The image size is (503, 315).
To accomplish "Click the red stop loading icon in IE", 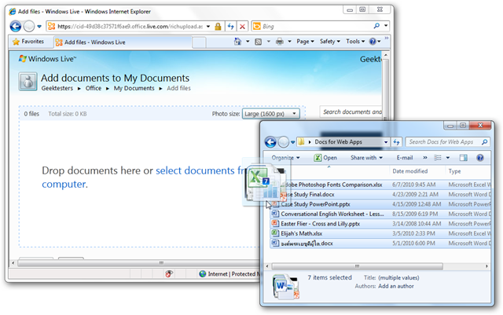I will click(243, 27).
